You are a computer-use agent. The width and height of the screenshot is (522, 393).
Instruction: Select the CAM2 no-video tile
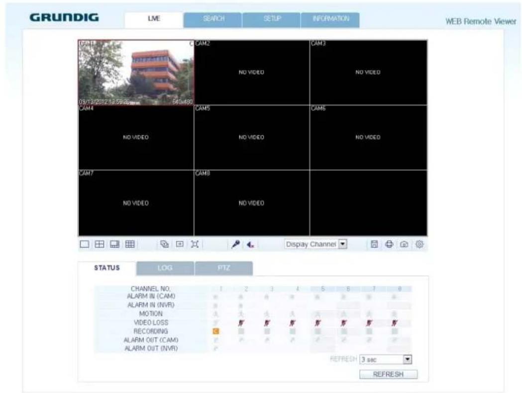252,73
